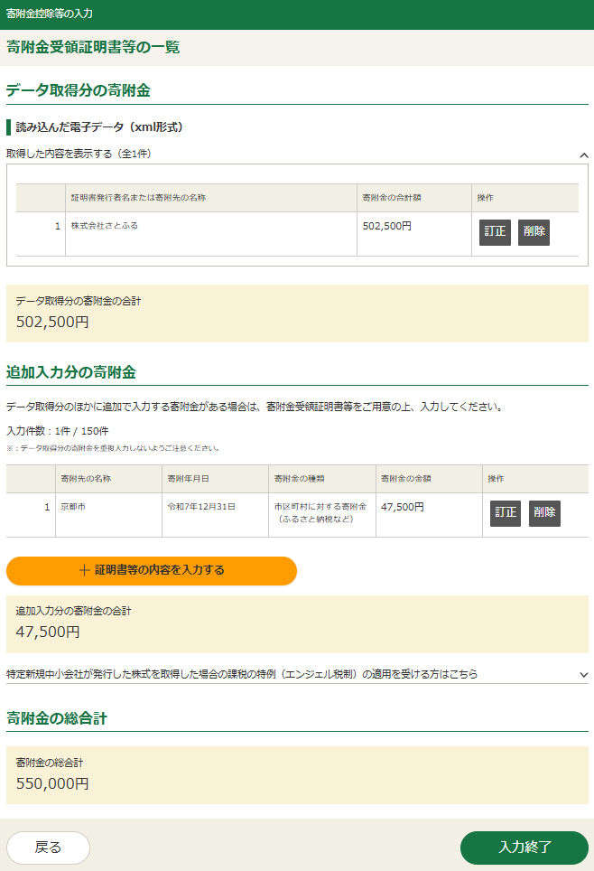This screenshot has width=594, height=871.
Task: Click the 550,000円 grand total value
Action: (52, 784)
